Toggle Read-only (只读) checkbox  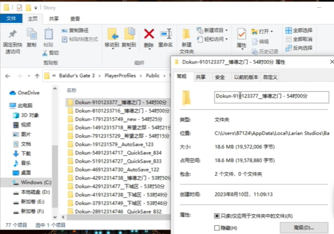217,216
